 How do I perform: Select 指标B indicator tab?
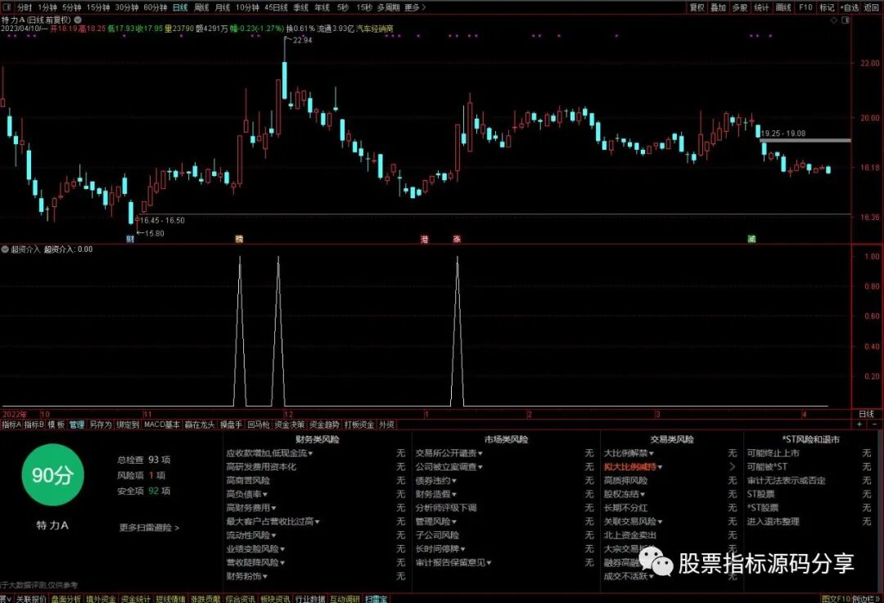tap(34, 425)
